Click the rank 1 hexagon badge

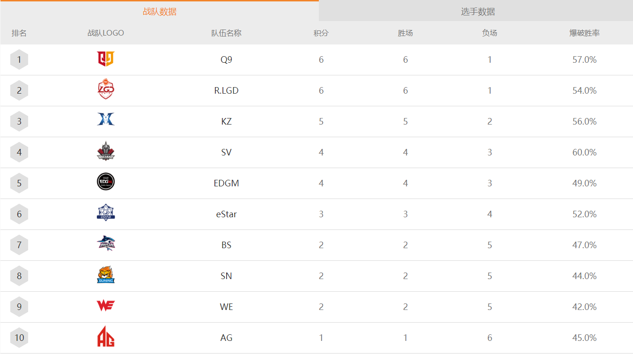coord(19,59)
